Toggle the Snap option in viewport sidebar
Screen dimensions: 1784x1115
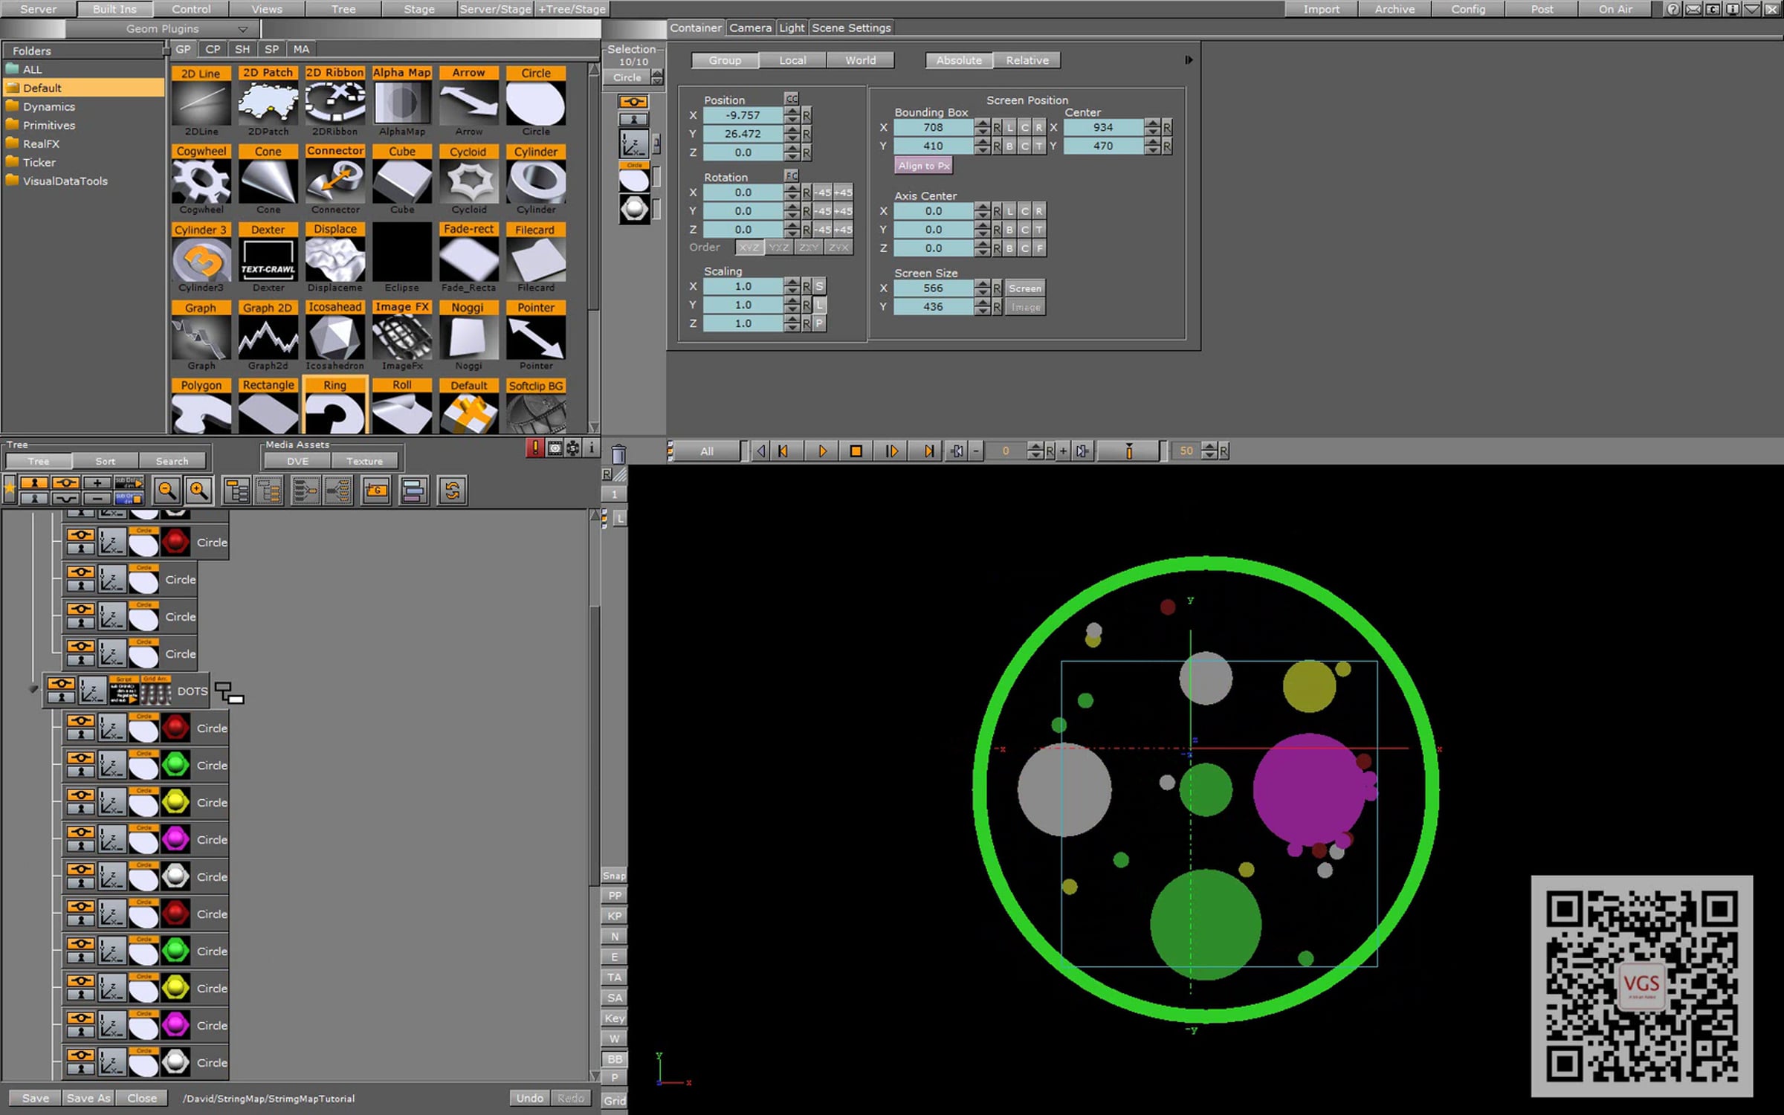[614, 876]
